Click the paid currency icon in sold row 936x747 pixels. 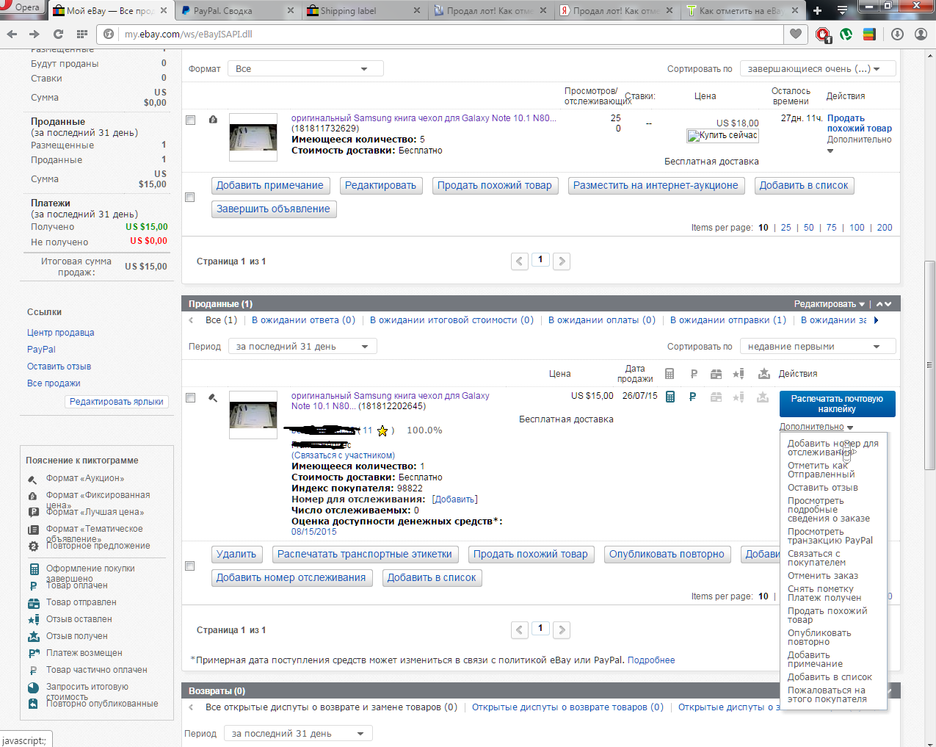(x=692, y=397)
